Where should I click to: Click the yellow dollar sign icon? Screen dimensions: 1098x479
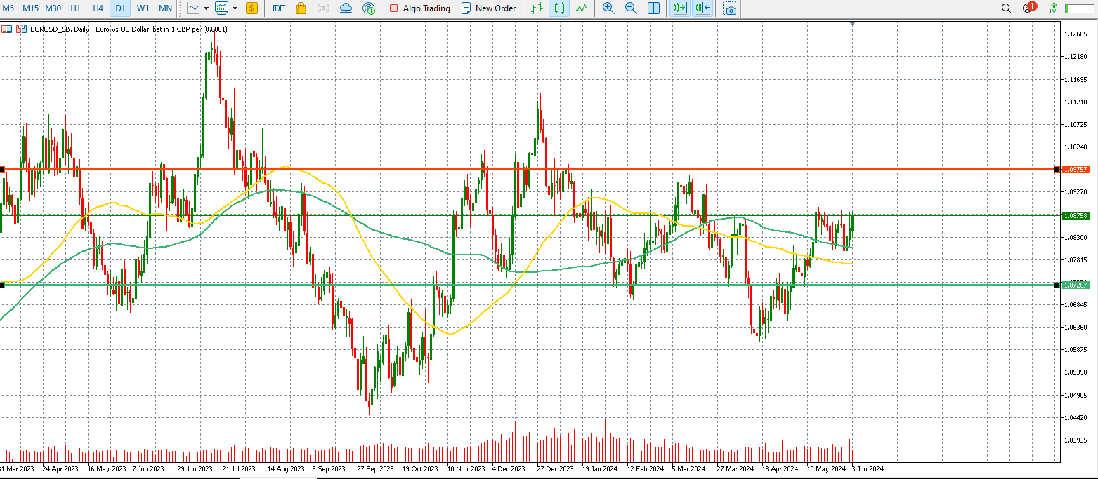click(251, 8)
